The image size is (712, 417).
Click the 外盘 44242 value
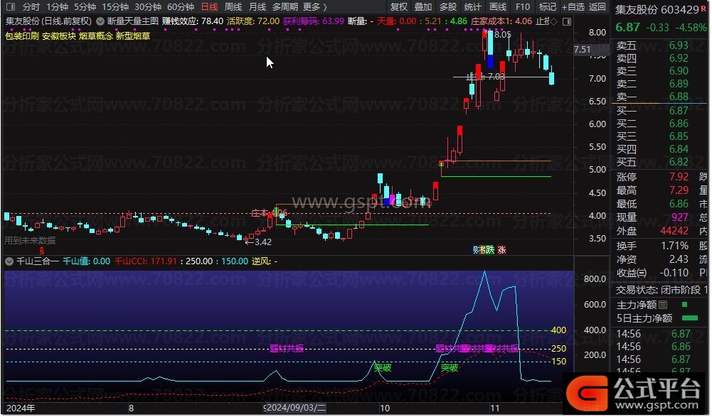point(674,230)
